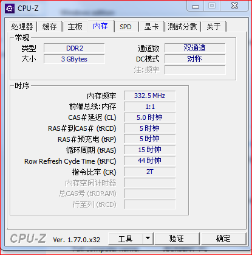Click the CAS# 延迟 (CL) label
This screenshot has width=252, height=255.
(x=92, y=117)
